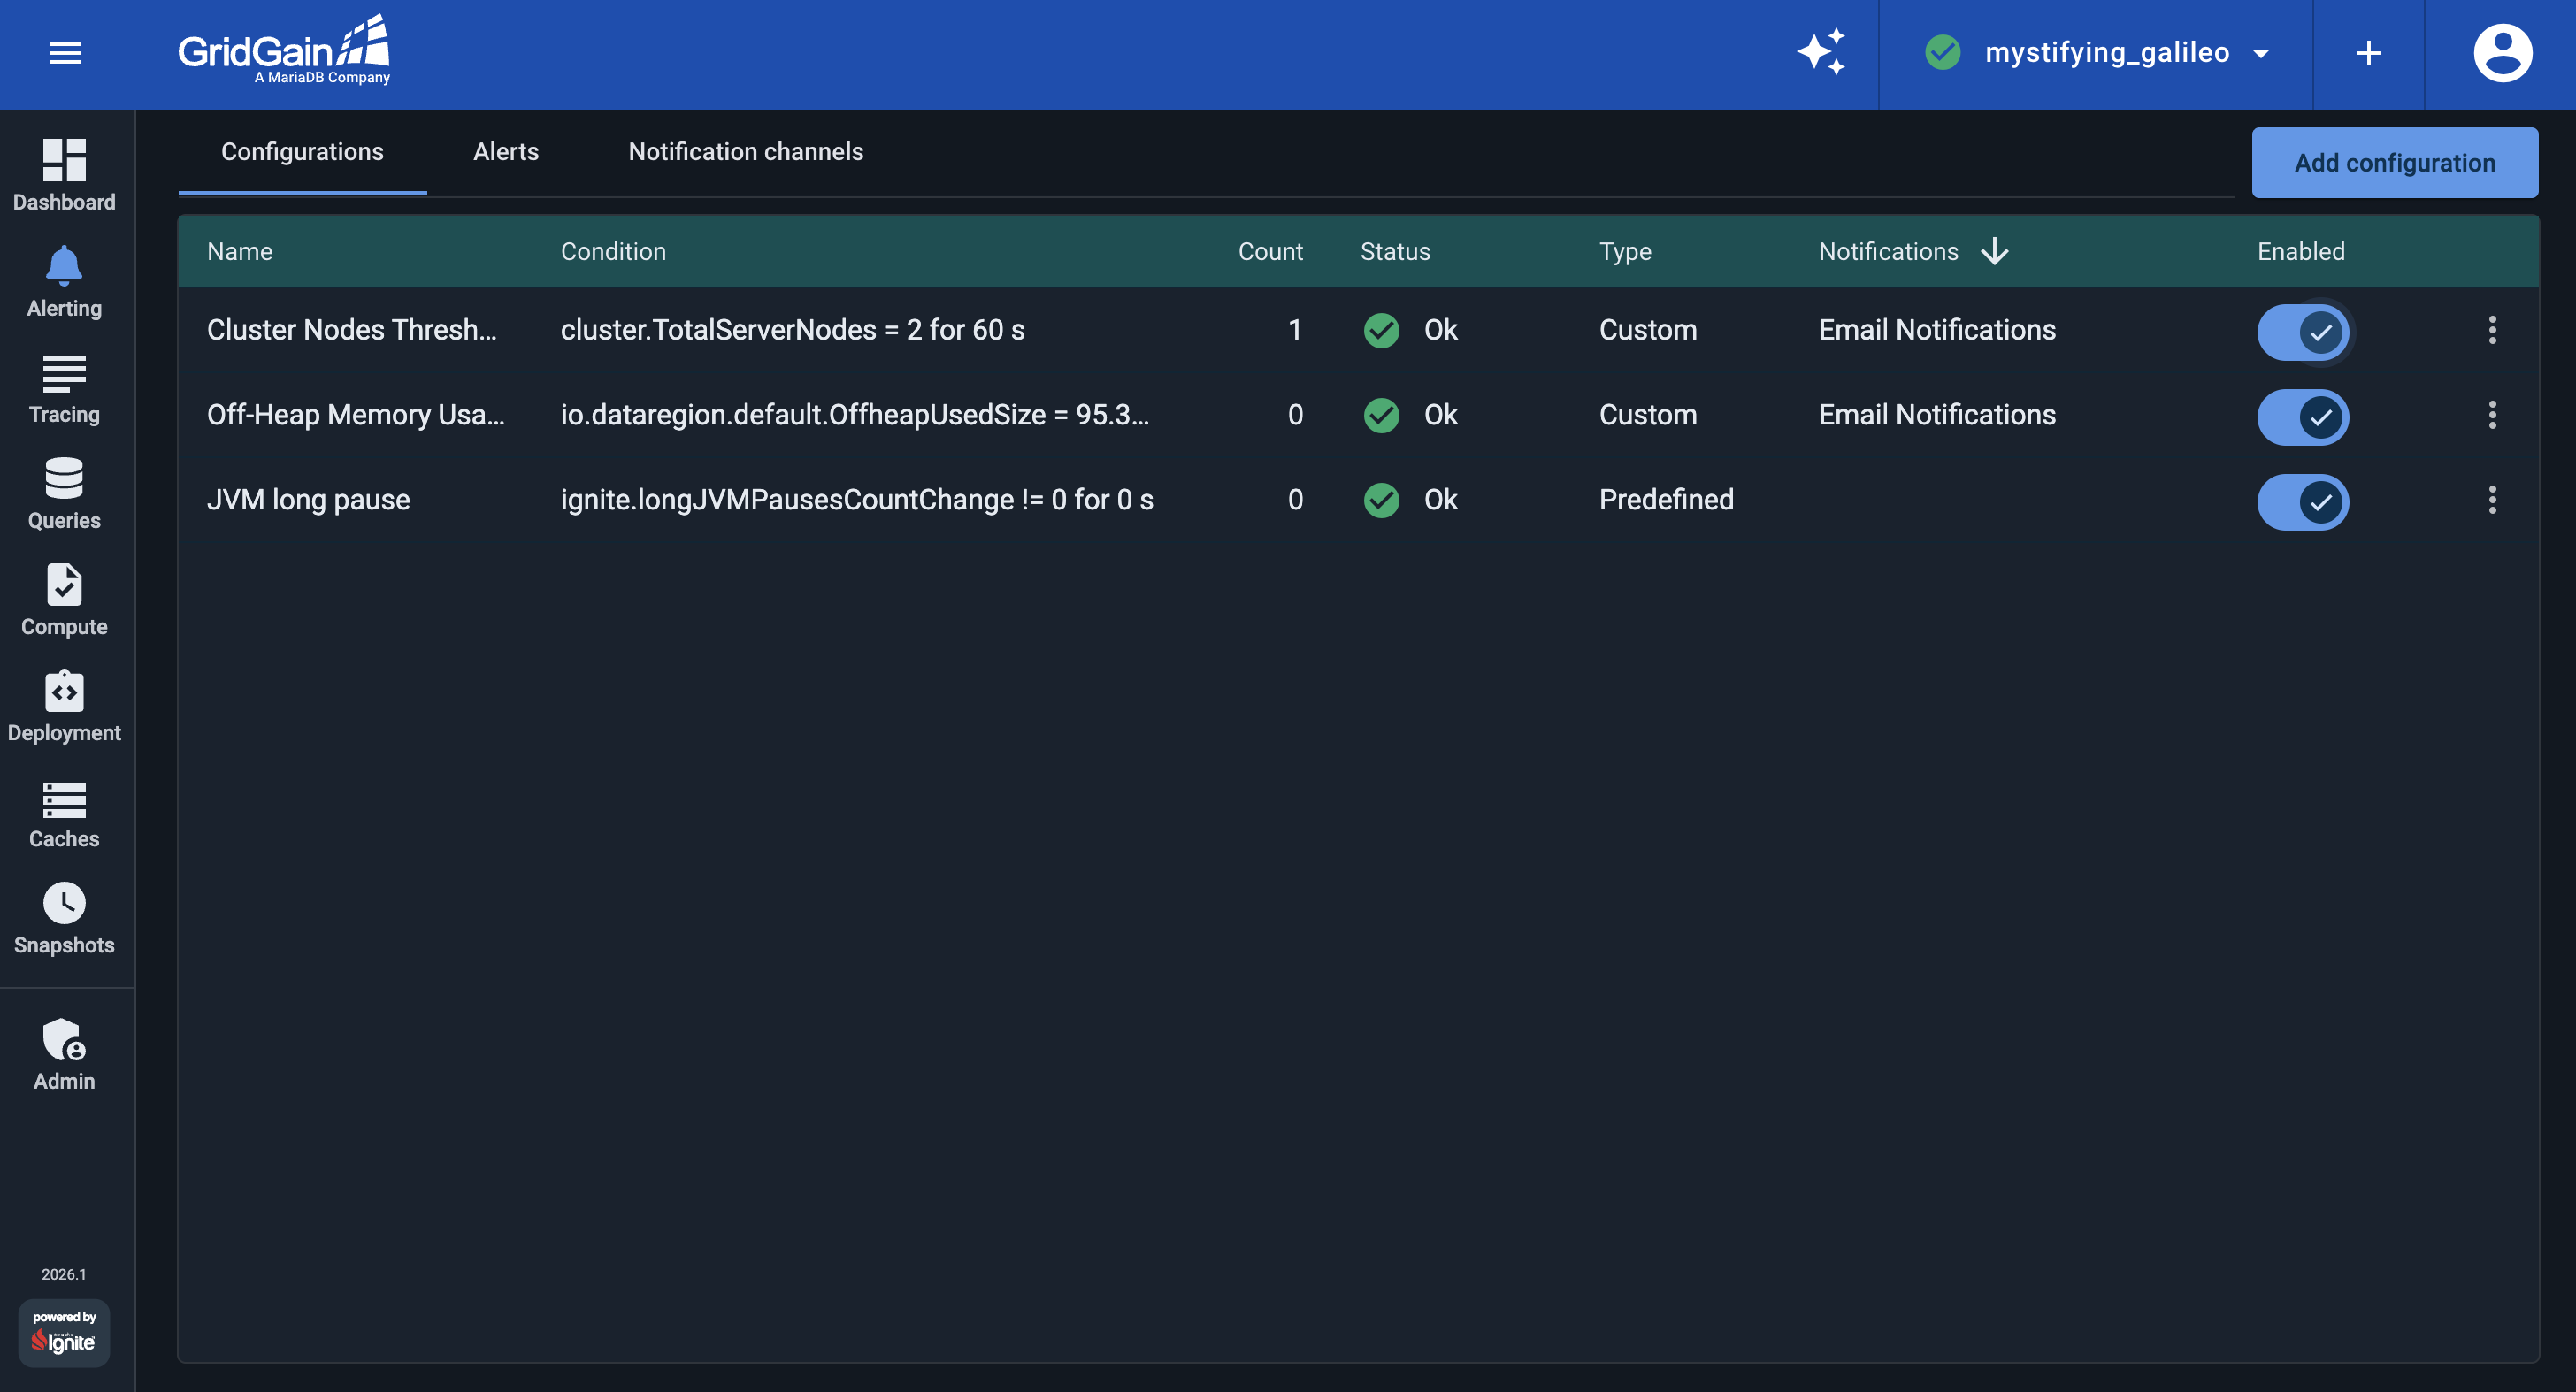Sort by the Name column header
Image resolution: width=2576 pixels, height=1392 pixels.
tap(240, 252)
